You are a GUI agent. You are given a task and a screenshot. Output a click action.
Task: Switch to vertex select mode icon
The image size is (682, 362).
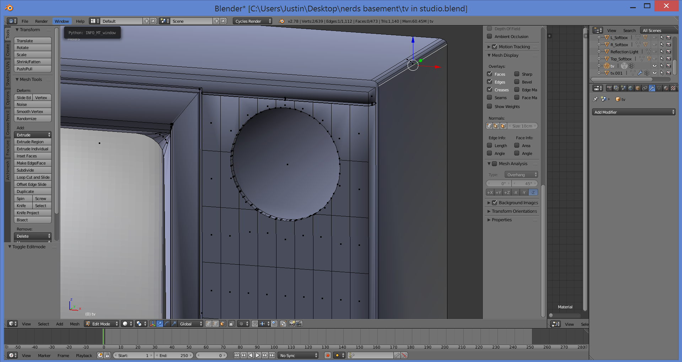pos(209,324)
